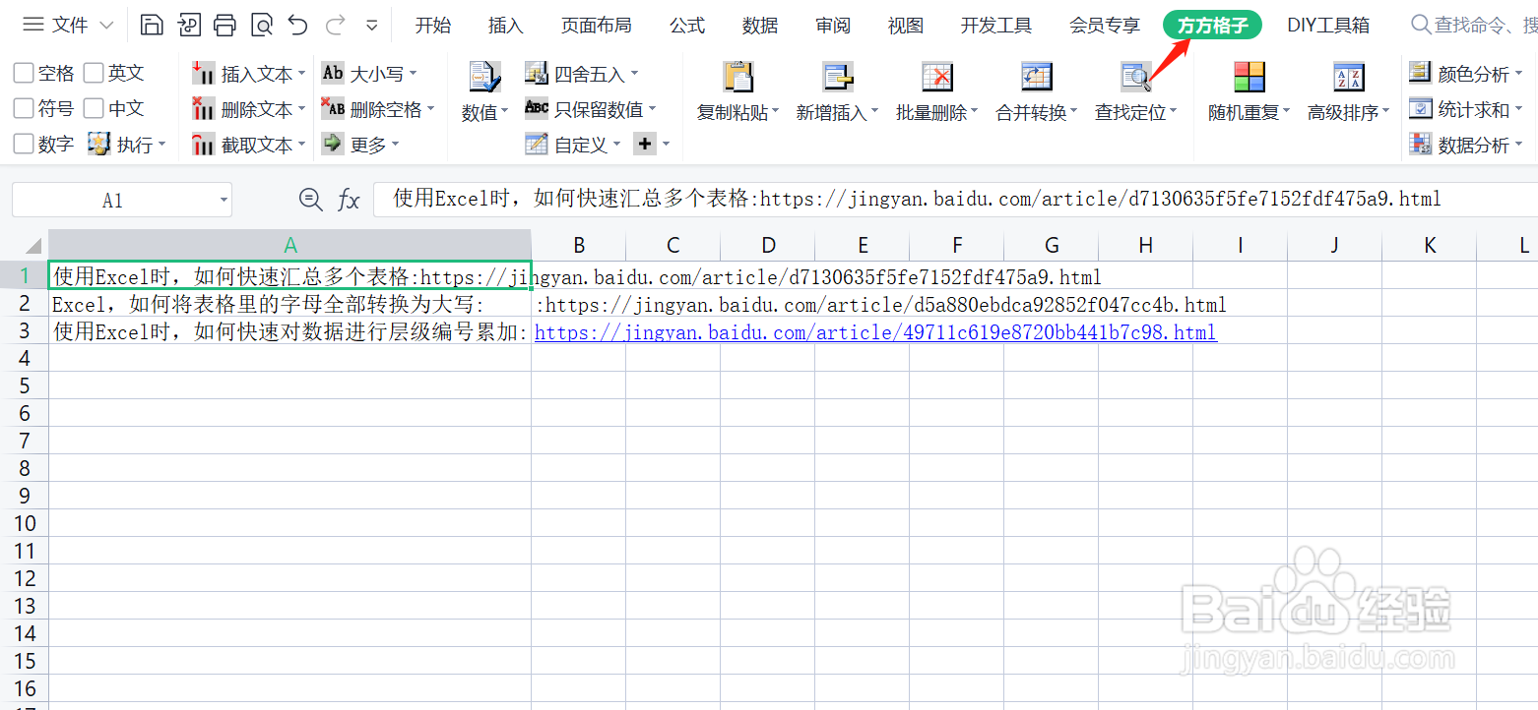
Task: Check the 空格 checkbox
Action: coord(24,73)
